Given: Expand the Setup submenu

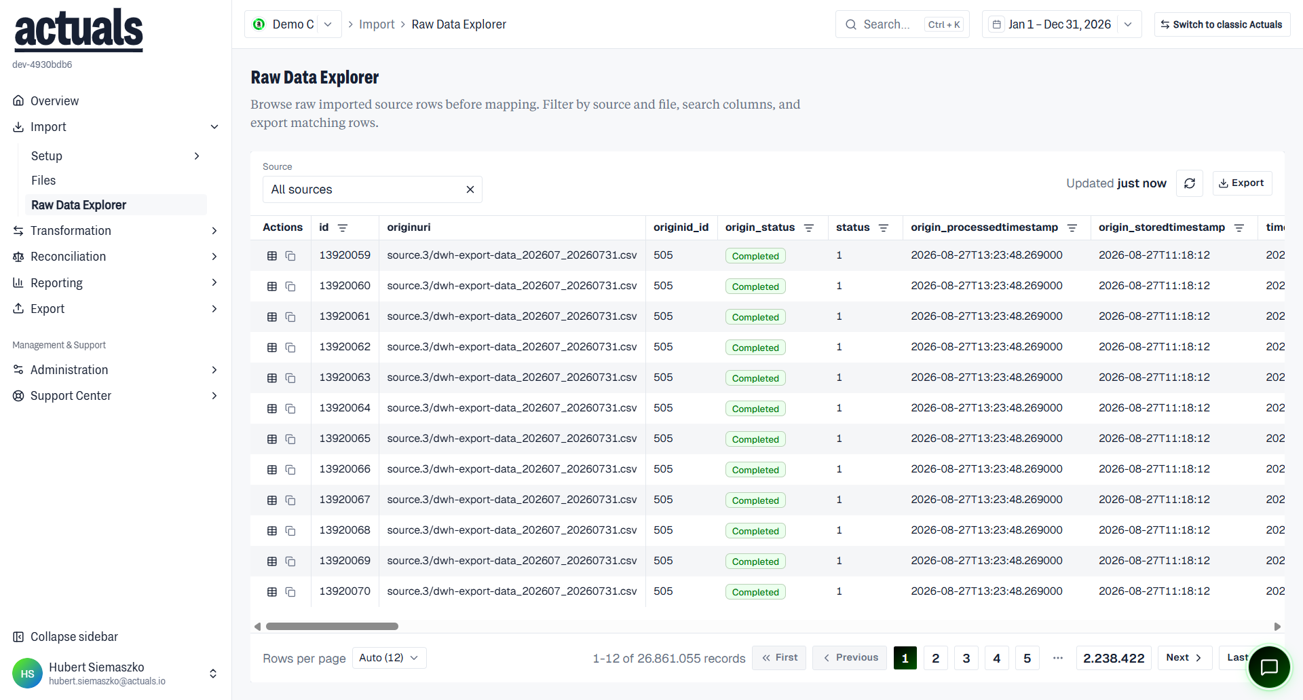Looking at the screenshot, I should click(x=115, y=156).
